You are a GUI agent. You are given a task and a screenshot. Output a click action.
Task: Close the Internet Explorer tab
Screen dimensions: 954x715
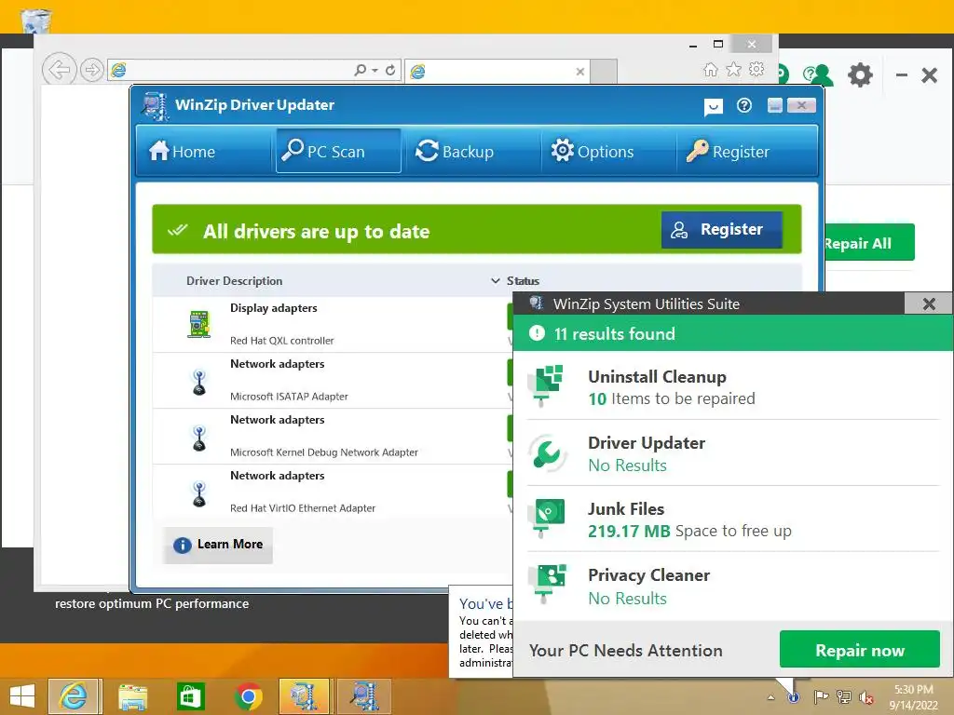pyautogui.click(x=579, y=72)
